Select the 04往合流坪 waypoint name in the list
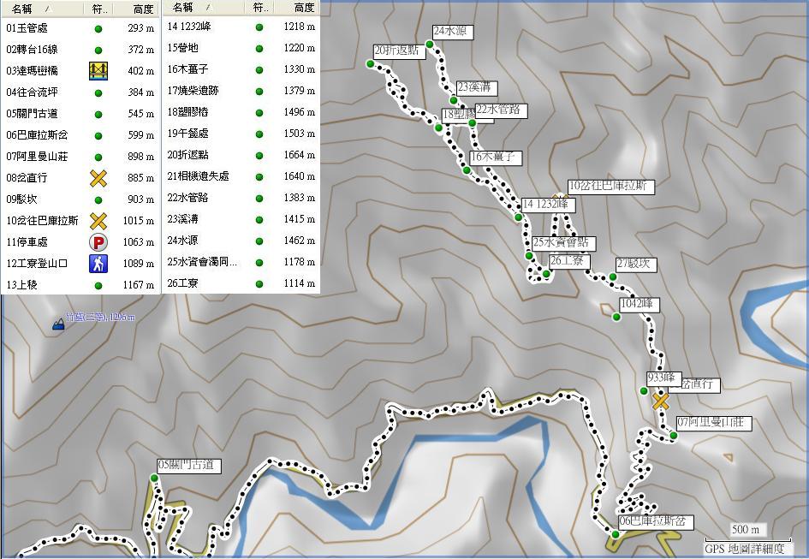Viewport: 809px width, 559px height. [32, 92]
